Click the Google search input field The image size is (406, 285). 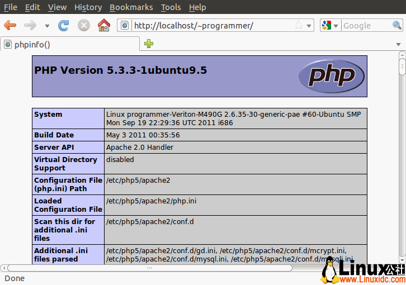click(x=366, y=25)
